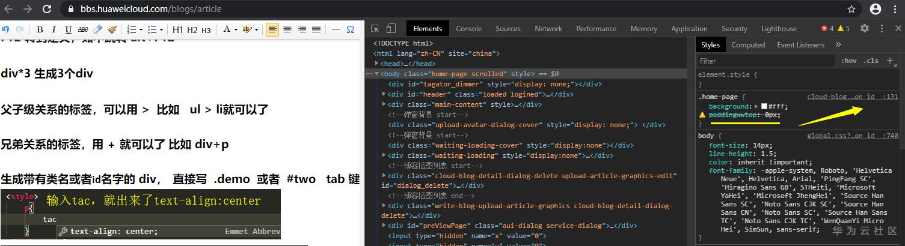
Task: Switch to the Sources tab
Action: coord(508,28)
